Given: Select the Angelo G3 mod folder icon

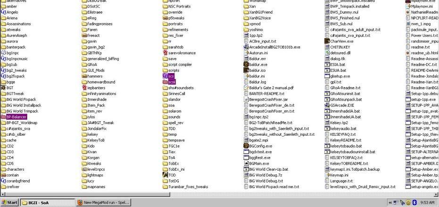Looking at the screenshot, I should click(3, 12).
